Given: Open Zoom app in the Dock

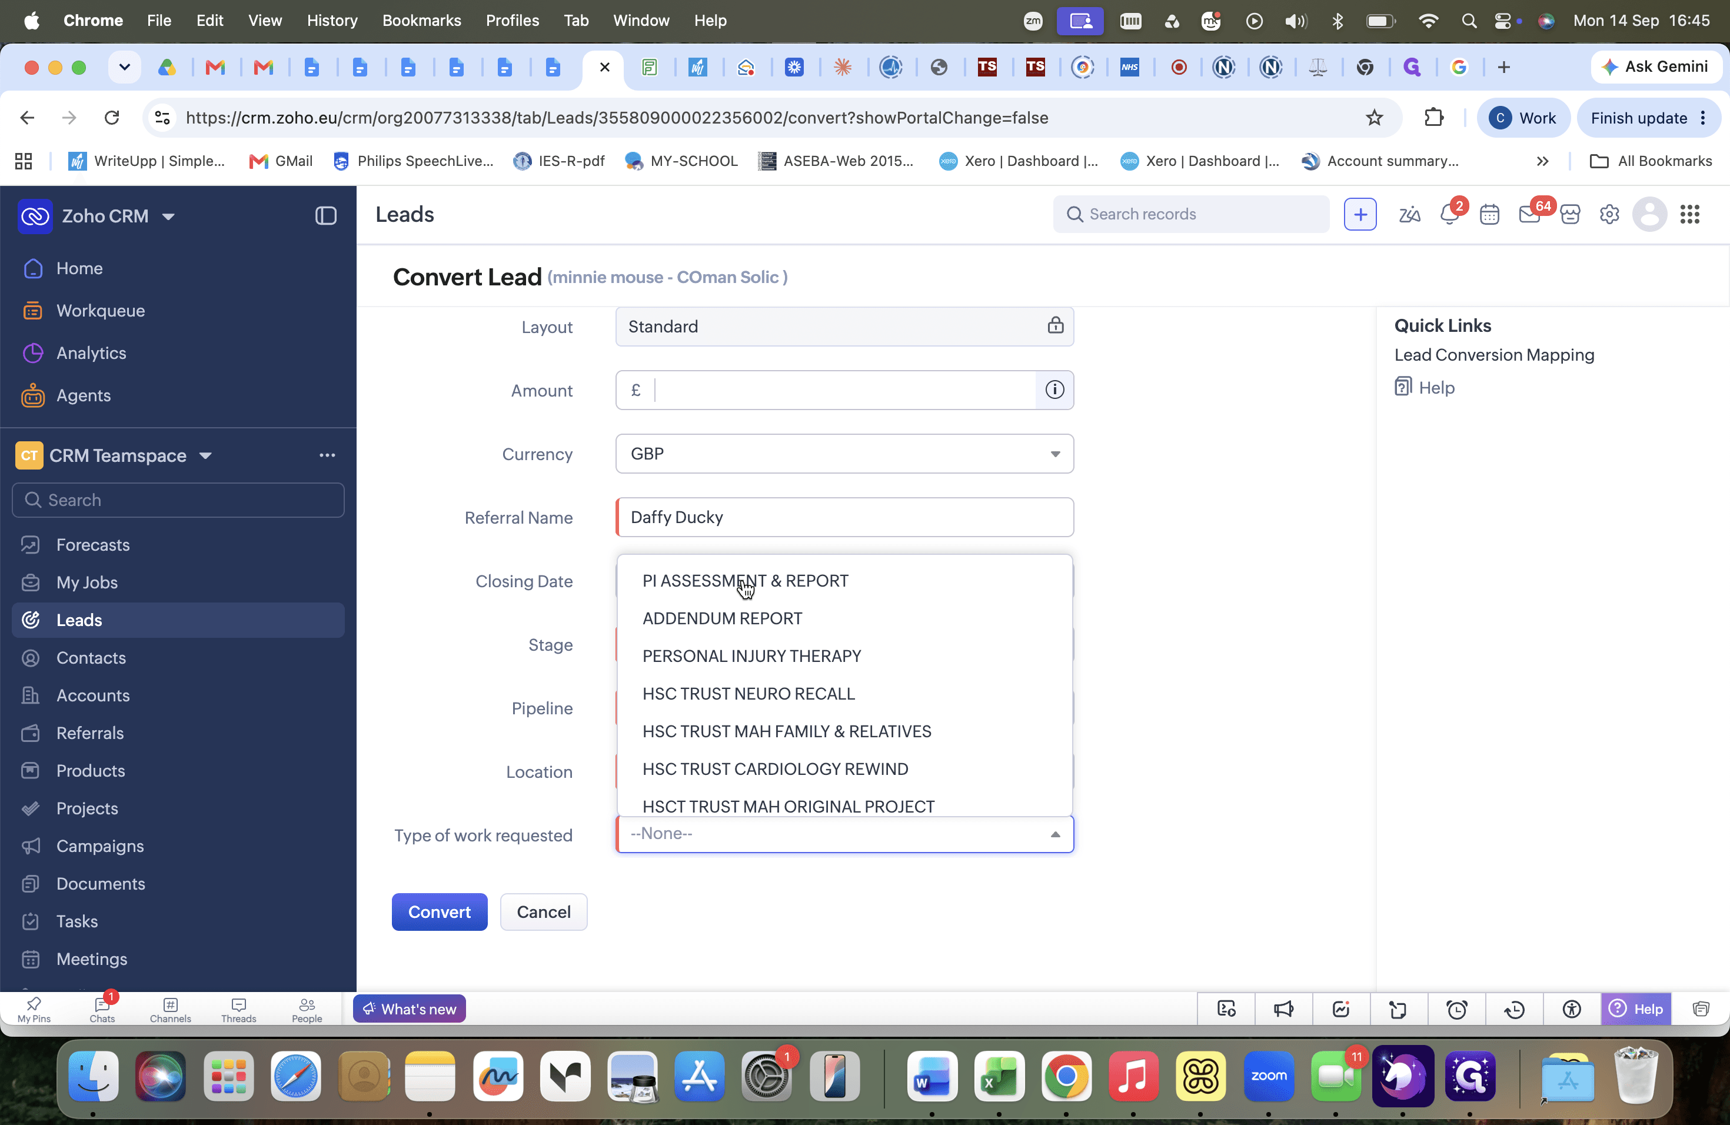Looking at the screenshot, I should click(x=1269, y=1076).
